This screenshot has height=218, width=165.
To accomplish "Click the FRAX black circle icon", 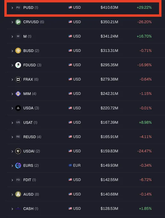I will click(x=18, y=80).
